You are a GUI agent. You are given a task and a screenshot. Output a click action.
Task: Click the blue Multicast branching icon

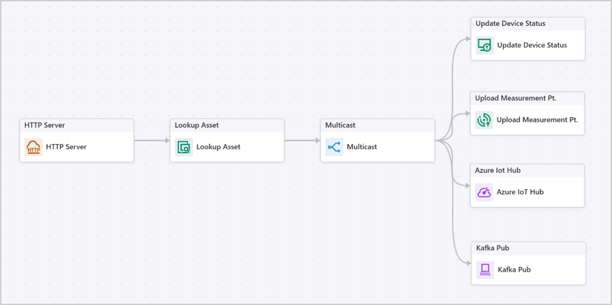[x=334, y=147]
